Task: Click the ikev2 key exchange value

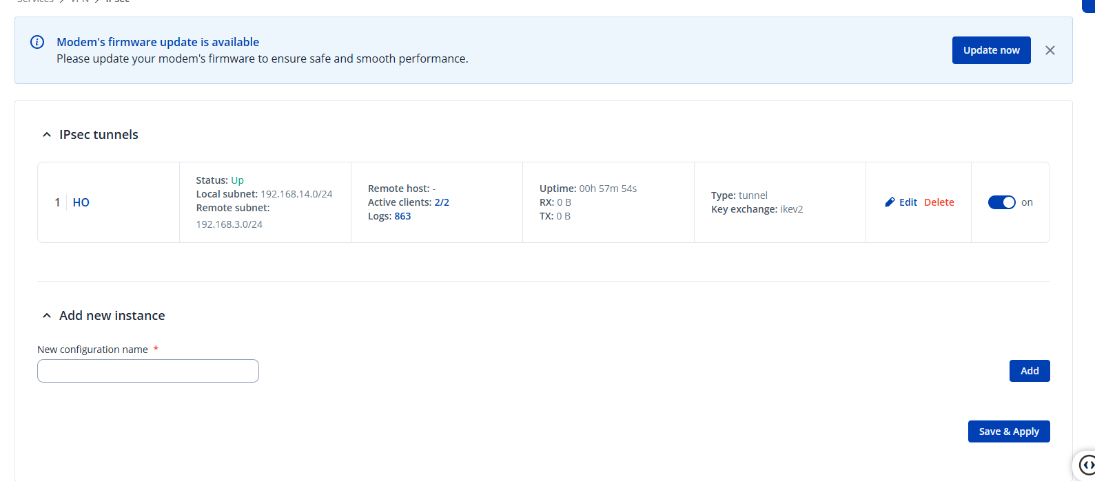Action: click(x=791, y=209)
